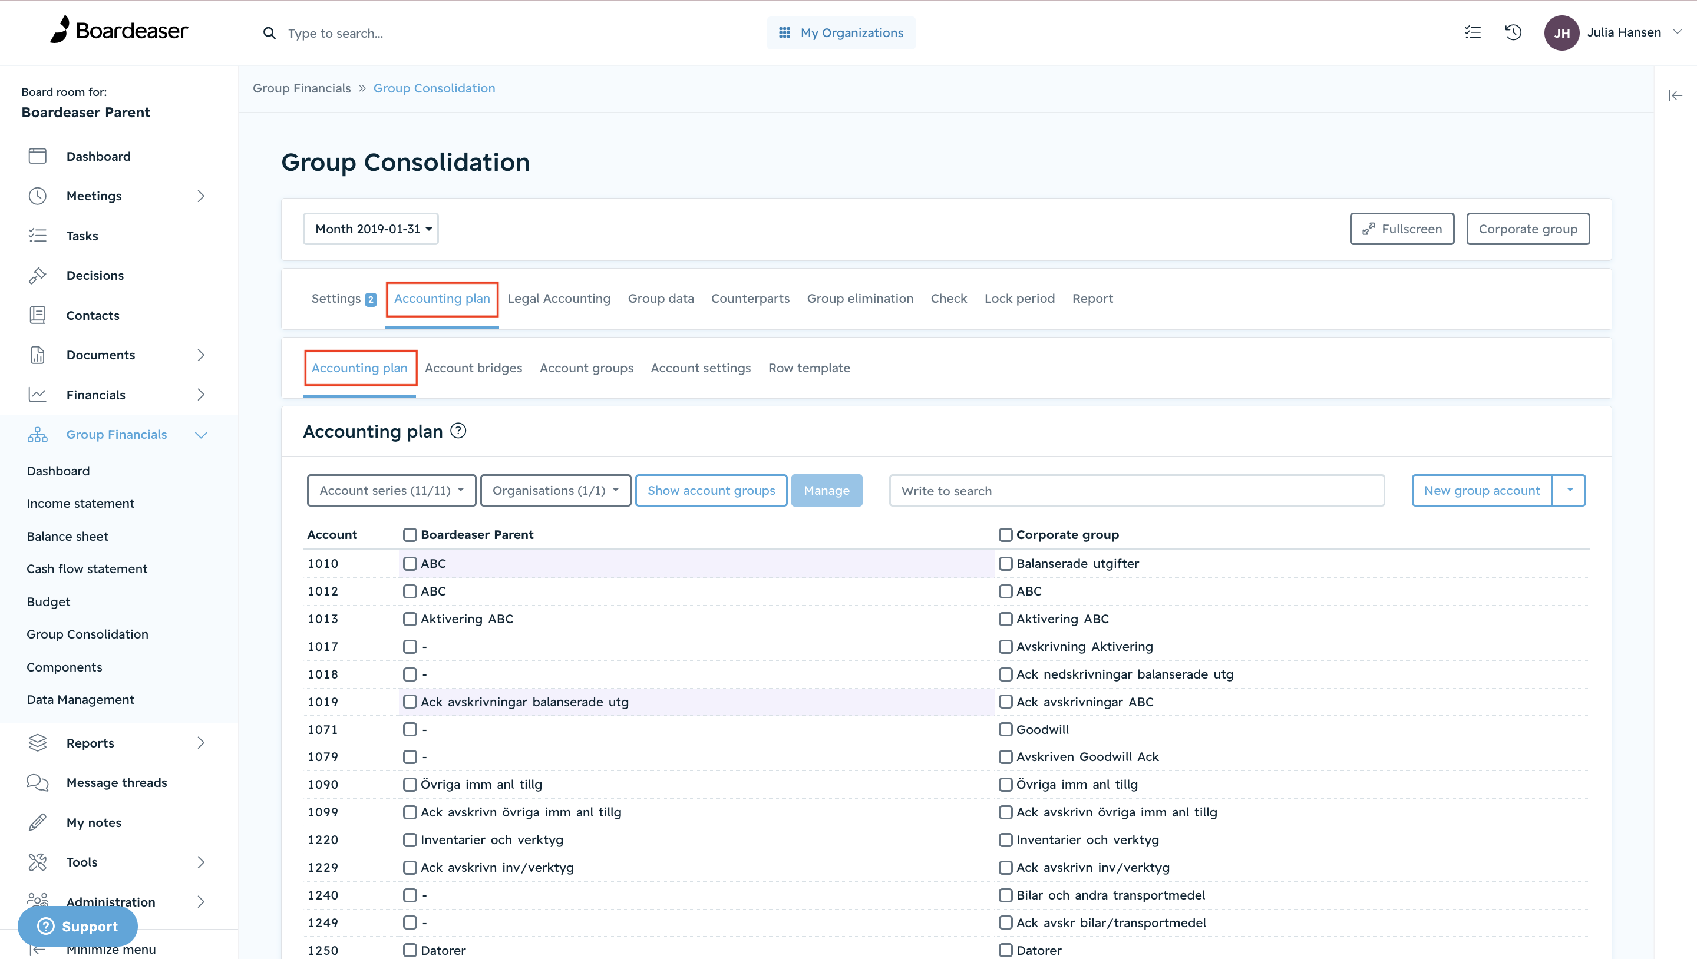Toggle the Corporate group header checkbox
The width and height of the screenshot is (1697, 959).
pyautogui.click(x=1005, y=535)
